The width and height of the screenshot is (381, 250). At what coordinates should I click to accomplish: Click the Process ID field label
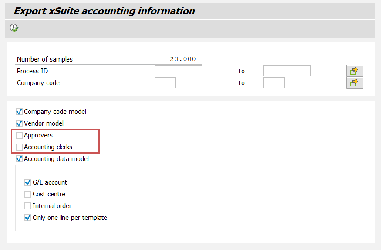[x=32, y=71]
